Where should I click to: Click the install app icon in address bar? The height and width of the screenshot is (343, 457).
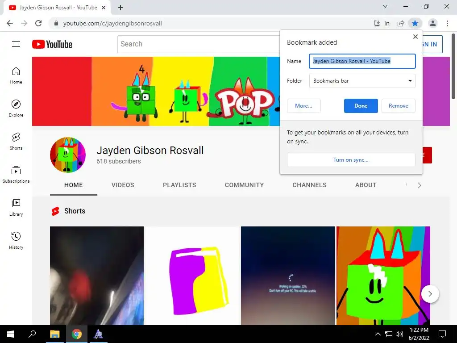377,23
